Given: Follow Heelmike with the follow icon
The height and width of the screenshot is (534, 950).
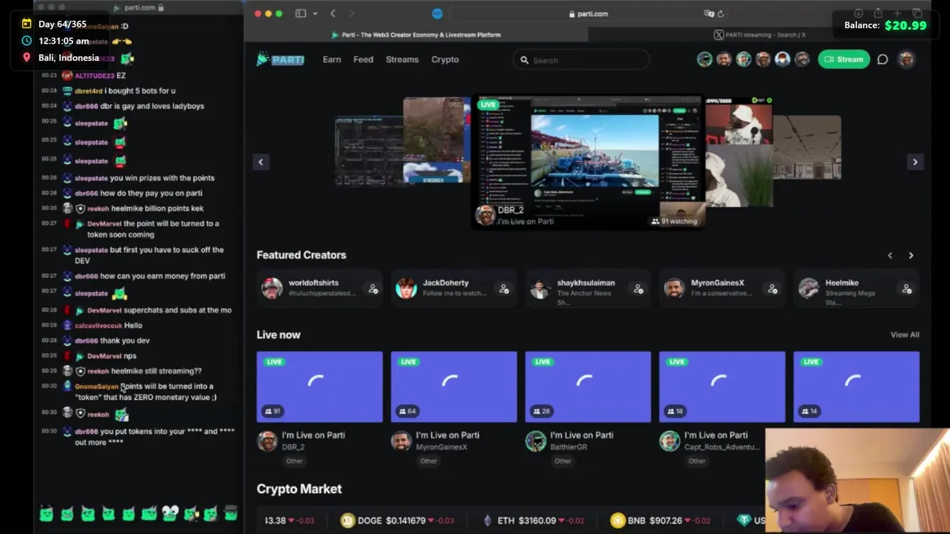Looking at the screenshot, I should [x=906, y=289].
